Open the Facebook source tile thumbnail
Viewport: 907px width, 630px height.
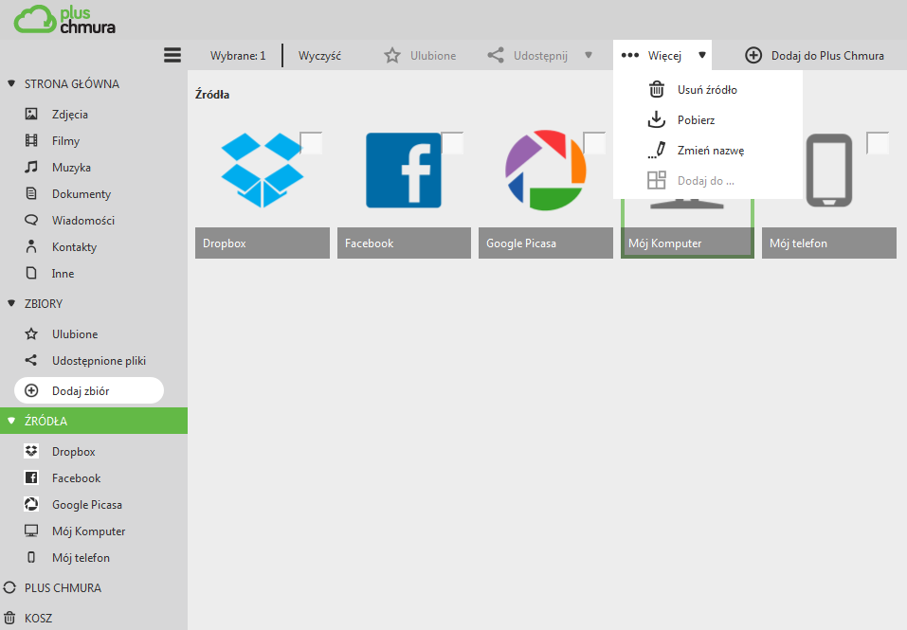(x=403, y=170)
